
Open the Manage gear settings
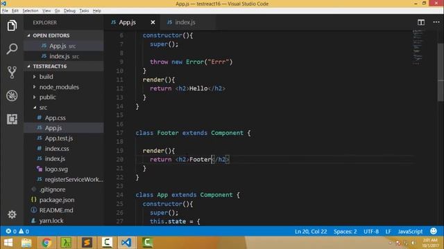12,214
